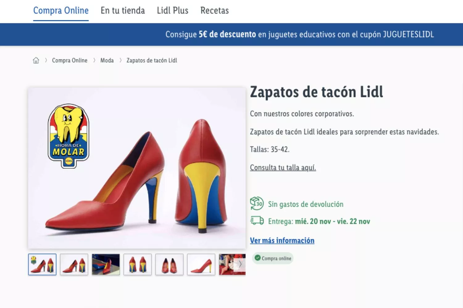Click the free returns box icon
The height and width of the screenshot is (308, 463).
pyautogui.click(x=257, y=204)
